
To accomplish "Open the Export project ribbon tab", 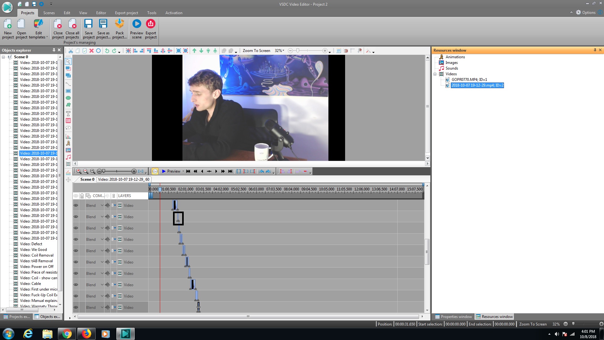I will click(x=126, y=13).
